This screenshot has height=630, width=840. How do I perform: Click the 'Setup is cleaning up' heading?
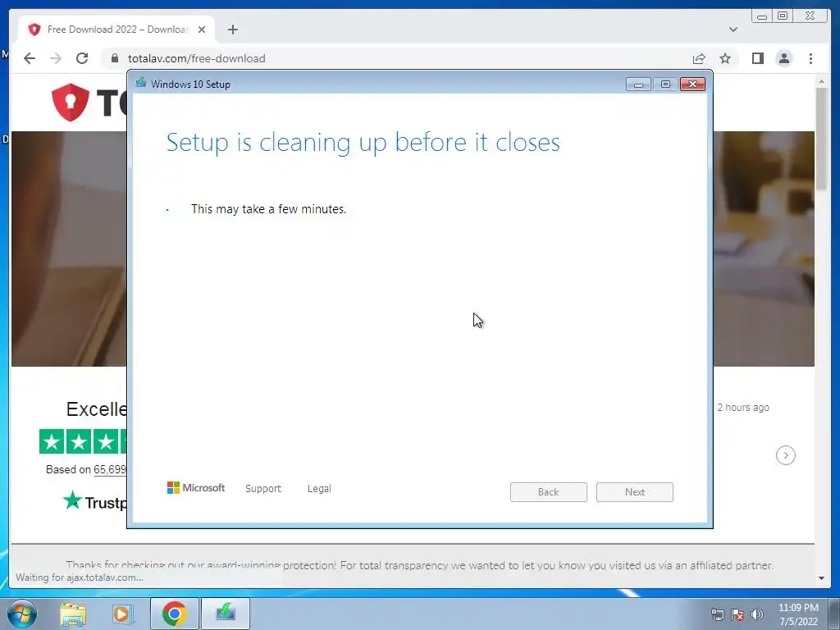click(x=363, y=143)
